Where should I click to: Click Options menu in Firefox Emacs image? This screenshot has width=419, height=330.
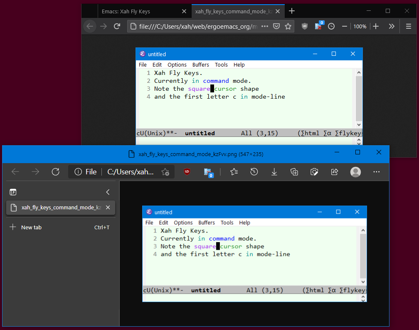pos(177,65)
